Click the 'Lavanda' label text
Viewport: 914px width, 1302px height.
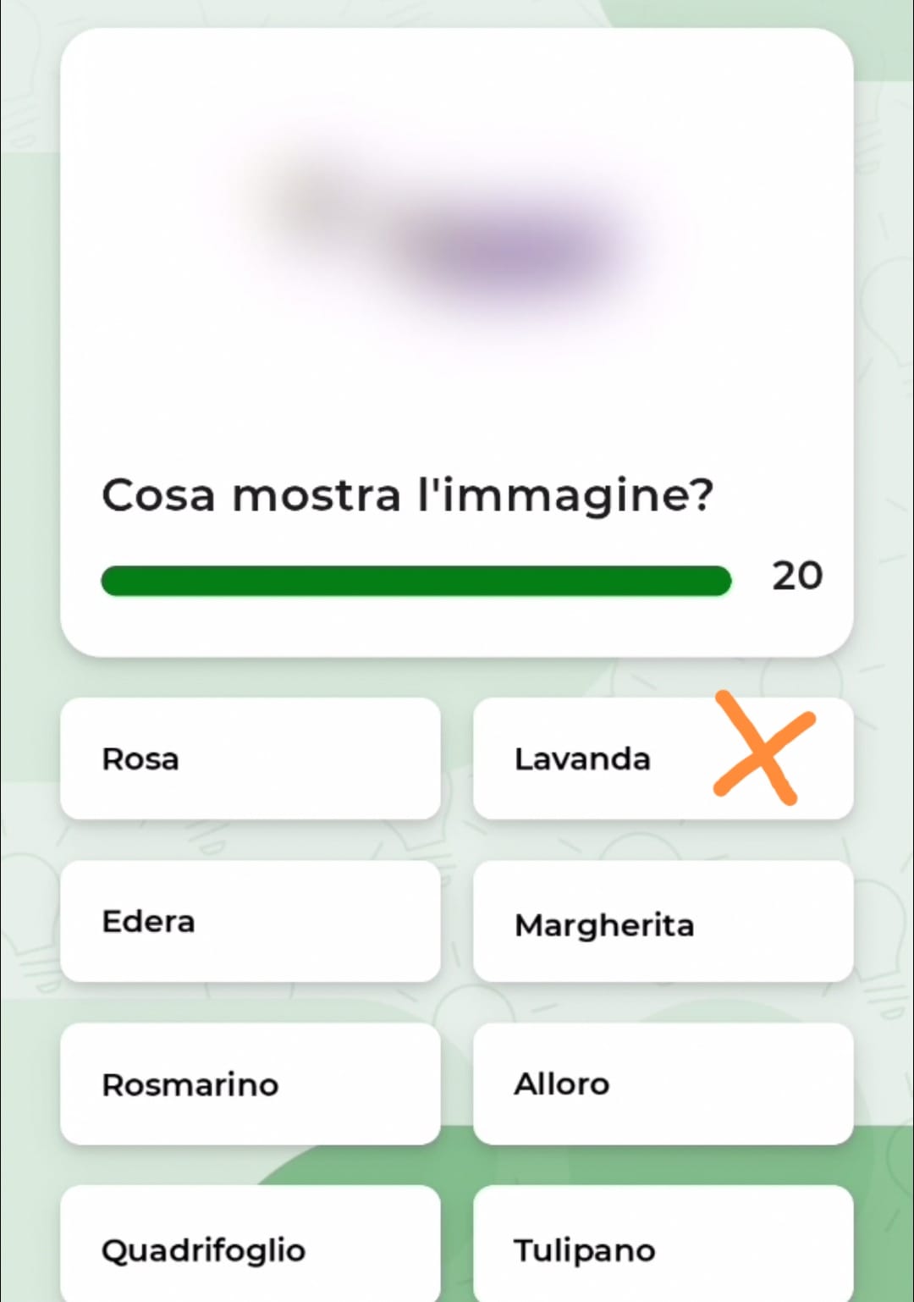click(582, 759)
